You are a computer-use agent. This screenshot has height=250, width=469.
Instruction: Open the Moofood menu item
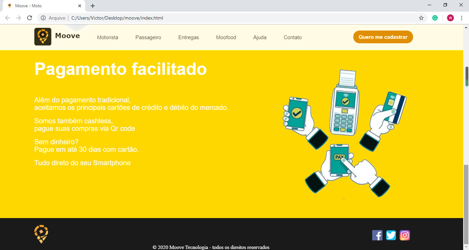pyautogui.click(x=226, y=37)
